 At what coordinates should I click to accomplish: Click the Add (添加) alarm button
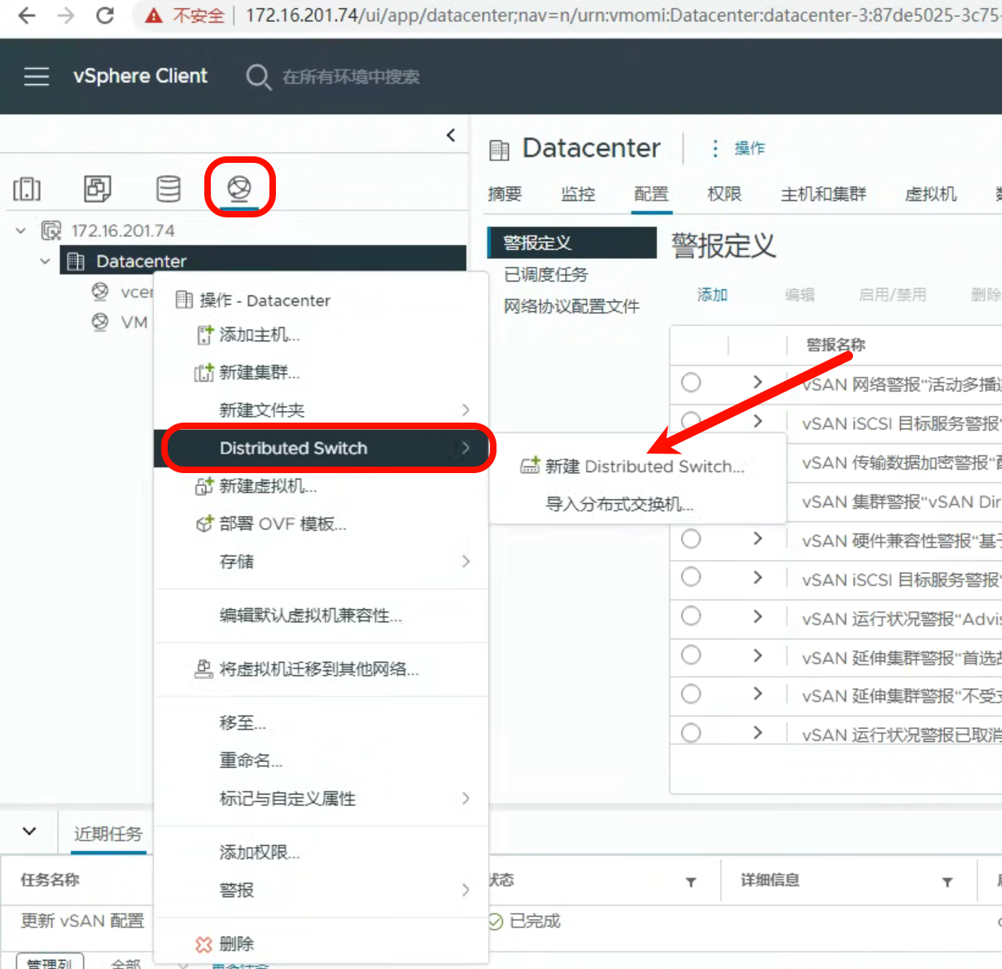712,295
